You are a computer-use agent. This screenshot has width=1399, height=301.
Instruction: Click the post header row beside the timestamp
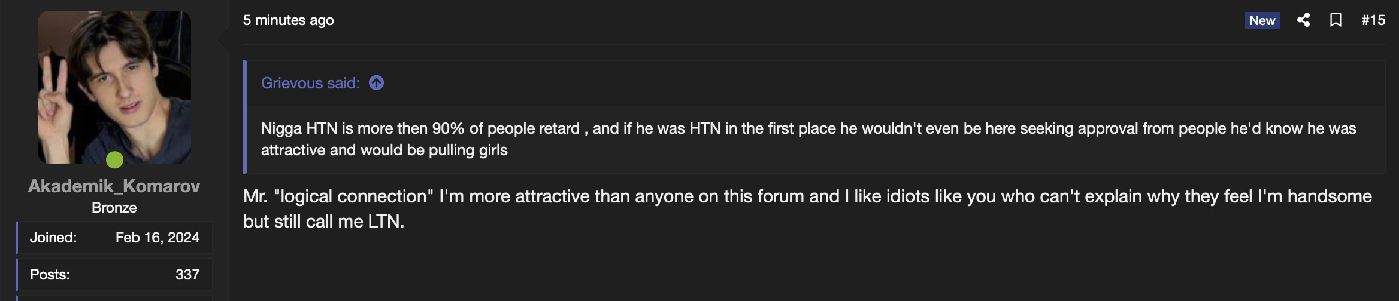tap(779, 20)
